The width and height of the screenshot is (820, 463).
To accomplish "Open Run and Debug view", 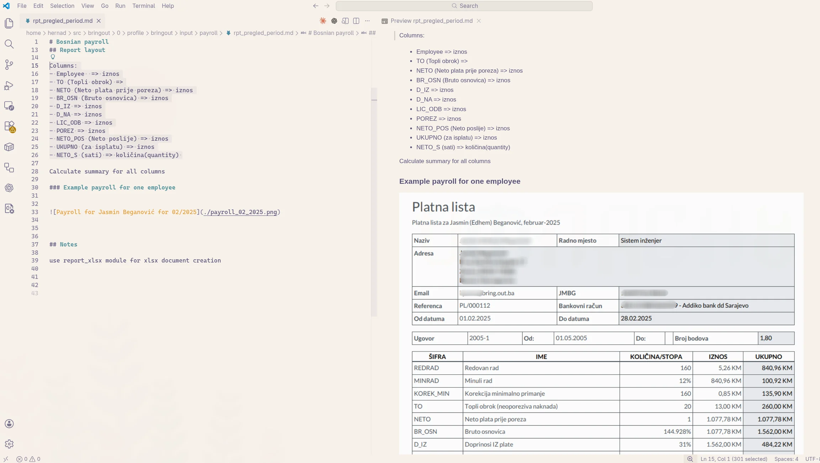I will pos(9,85).
